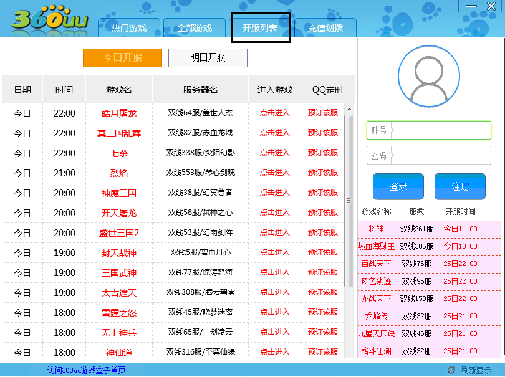The image size is (505, 377).
Task: Click 百战天下 in side list
Action: pos(376,264)
